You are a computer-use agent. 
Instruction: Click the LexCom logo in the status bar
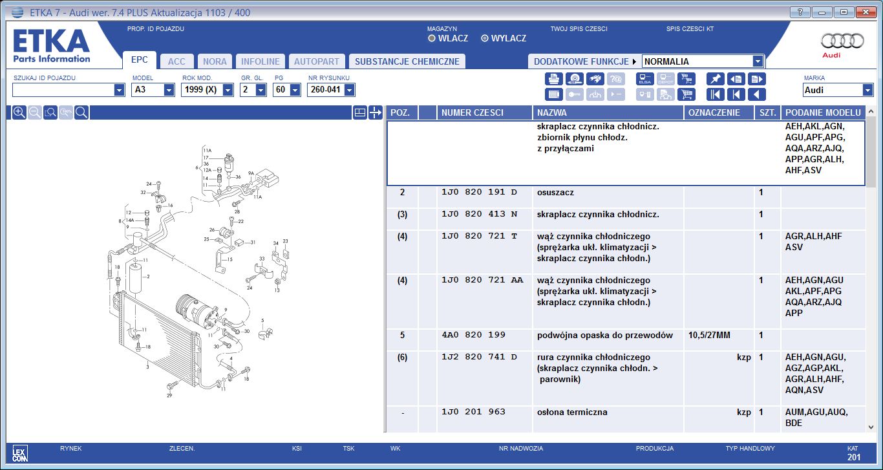20,453
